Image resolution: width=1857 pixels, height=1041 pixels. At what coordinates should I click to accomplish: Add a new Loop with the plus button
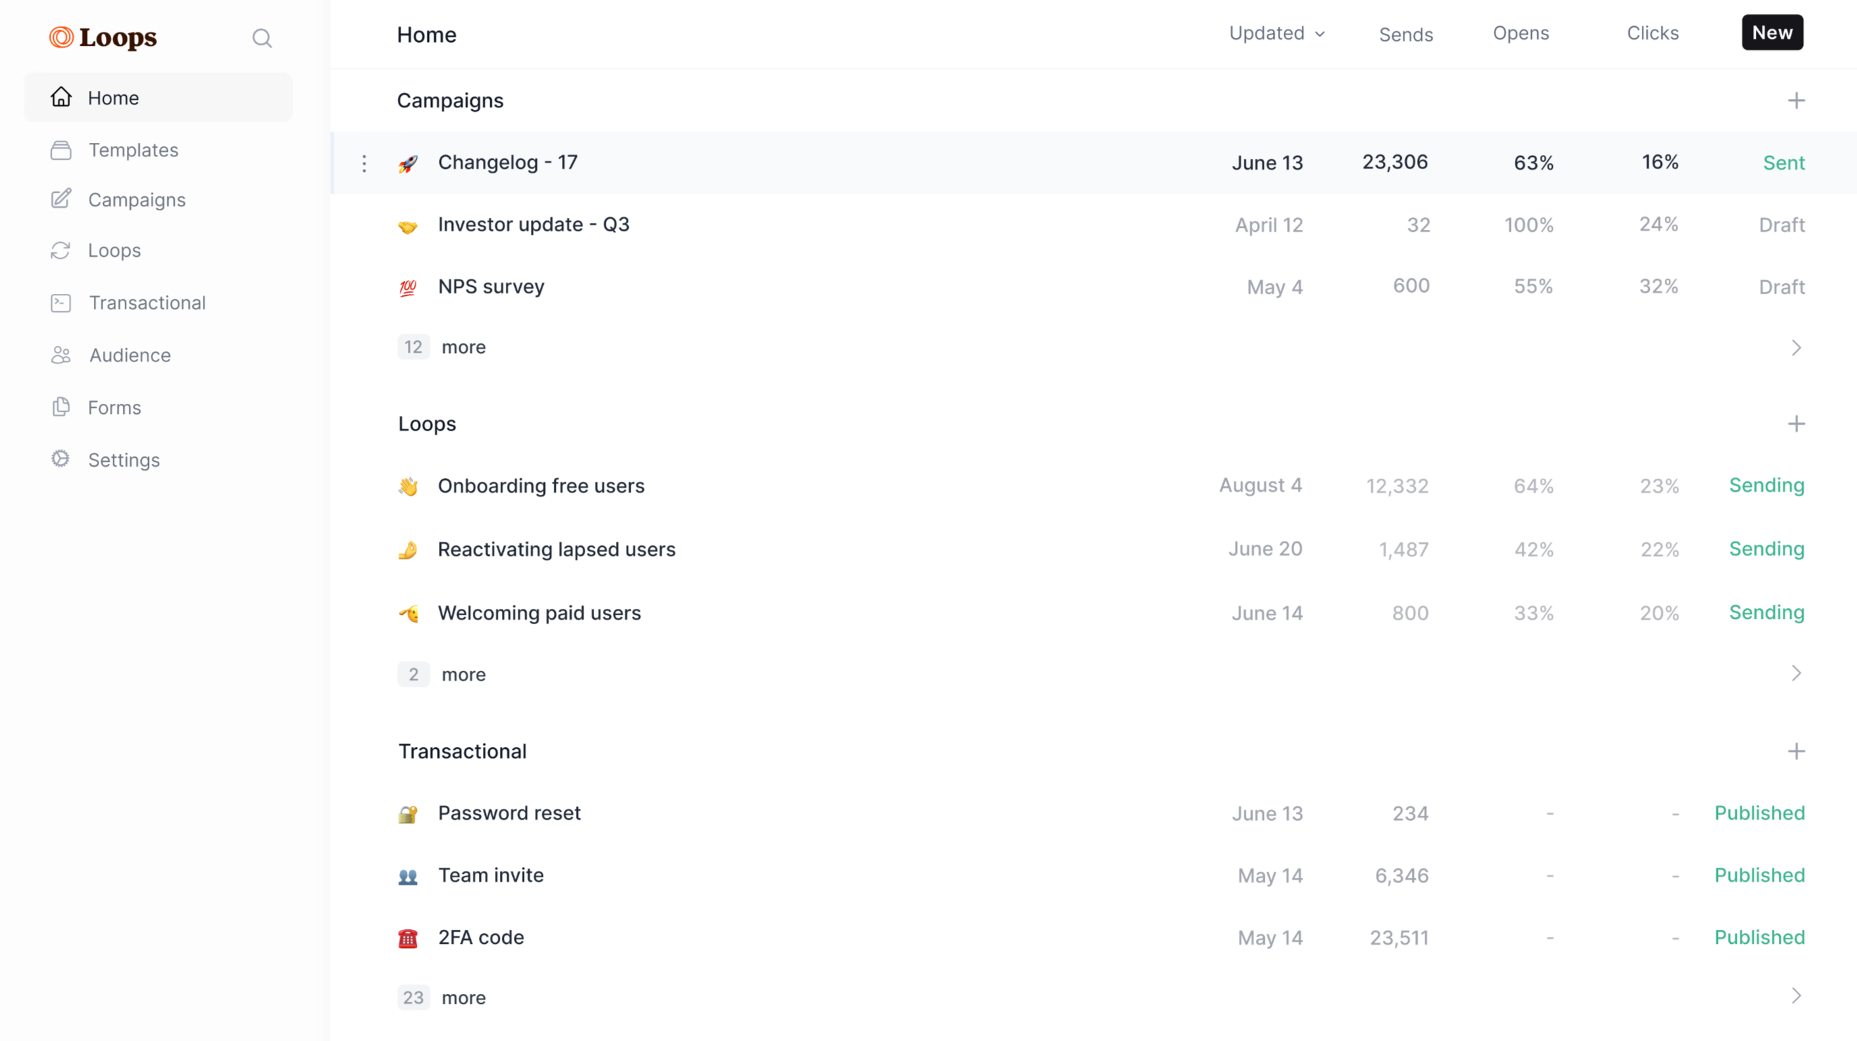click(1796, 424)
